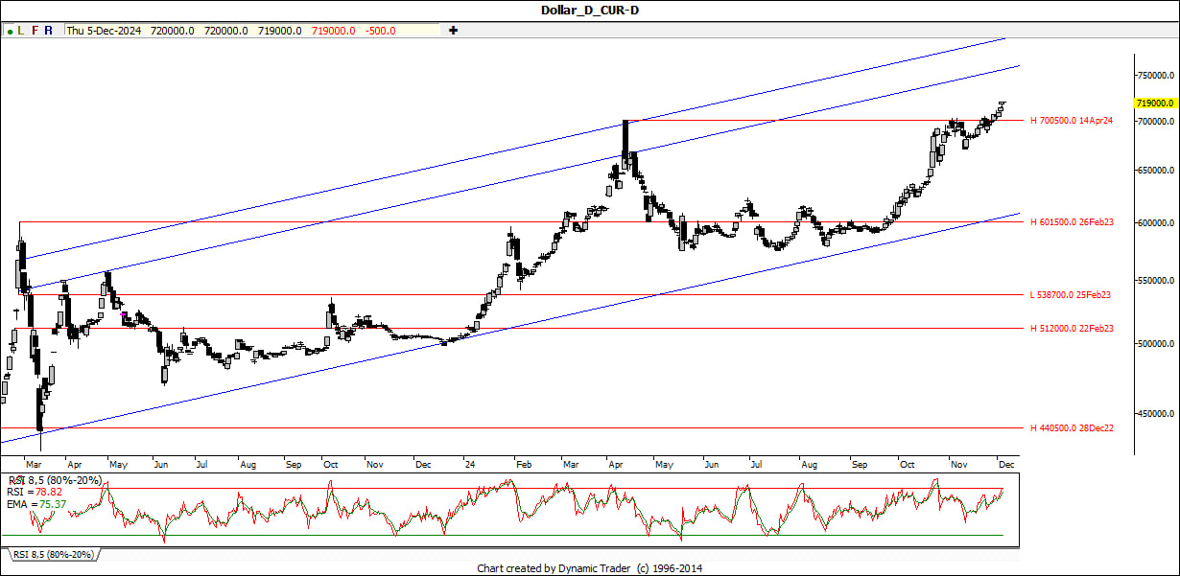Click the date Thu 5-Dec-2024 in data bar

(x=104, y=31)
